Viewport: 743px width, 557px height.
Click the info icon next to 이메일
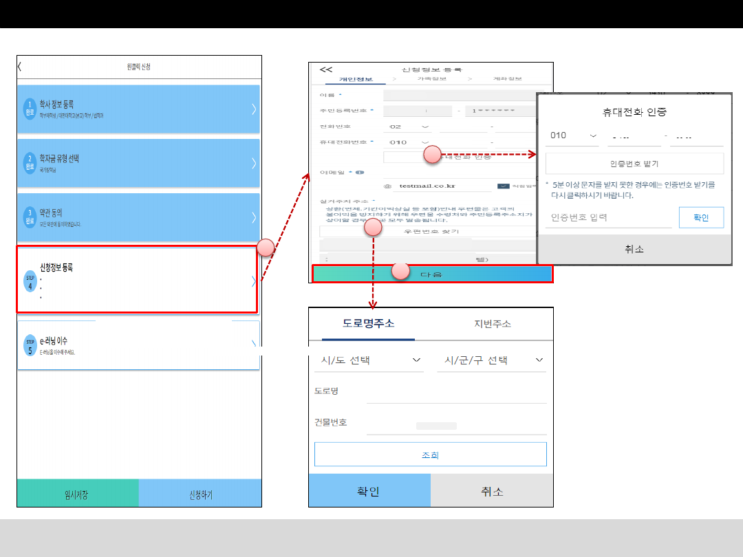pos(360,173)
